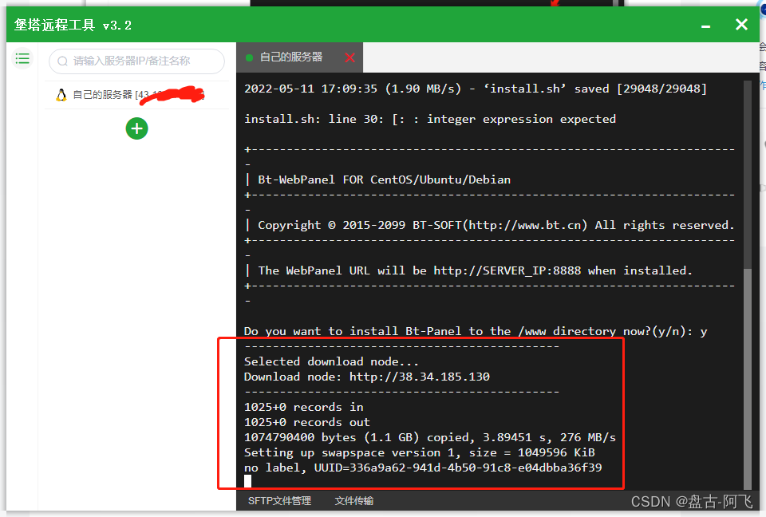Click the integer expression expected error line
This screenshot has height=517, width=766.
click(430, 119)
